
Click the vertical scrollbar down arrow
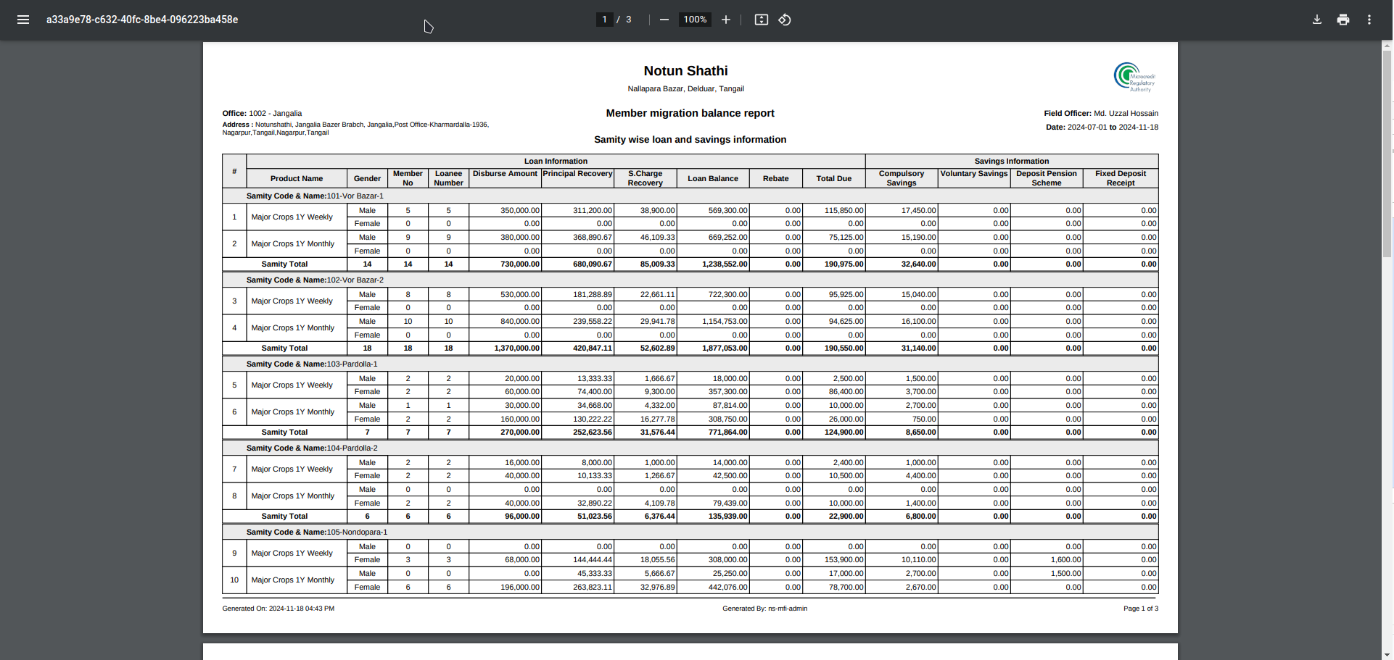click(1387, 654)
